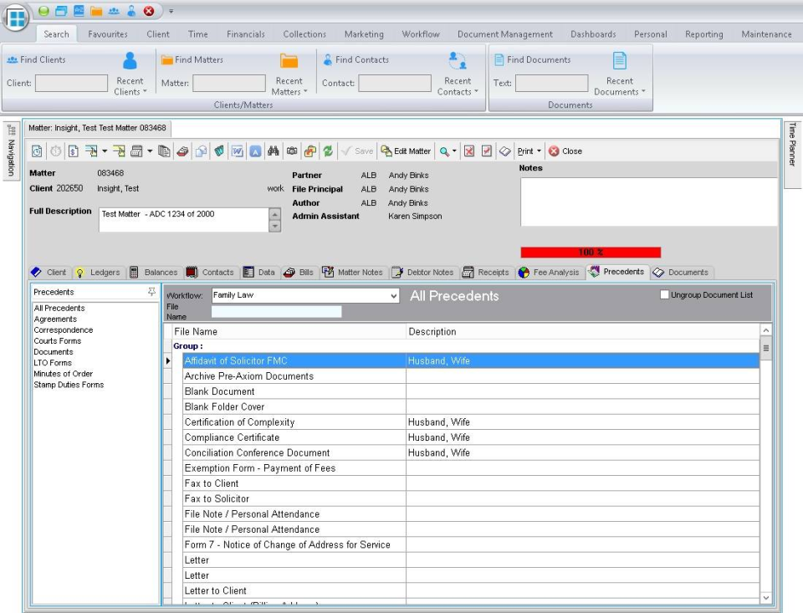Screen dimensions: 803x613
Task: Click the blue A application icon on the toolbar
Action: tap(254, 151)
